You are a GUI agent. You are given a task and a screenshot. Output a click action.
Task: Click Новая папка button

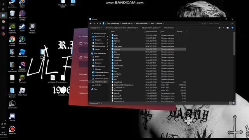169,28
